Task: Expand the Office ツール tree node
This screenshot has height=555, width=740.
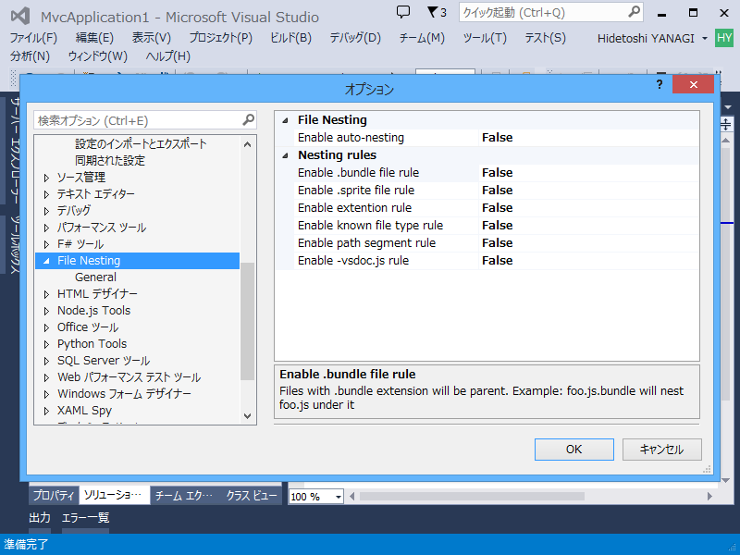Action: [47, 327]
